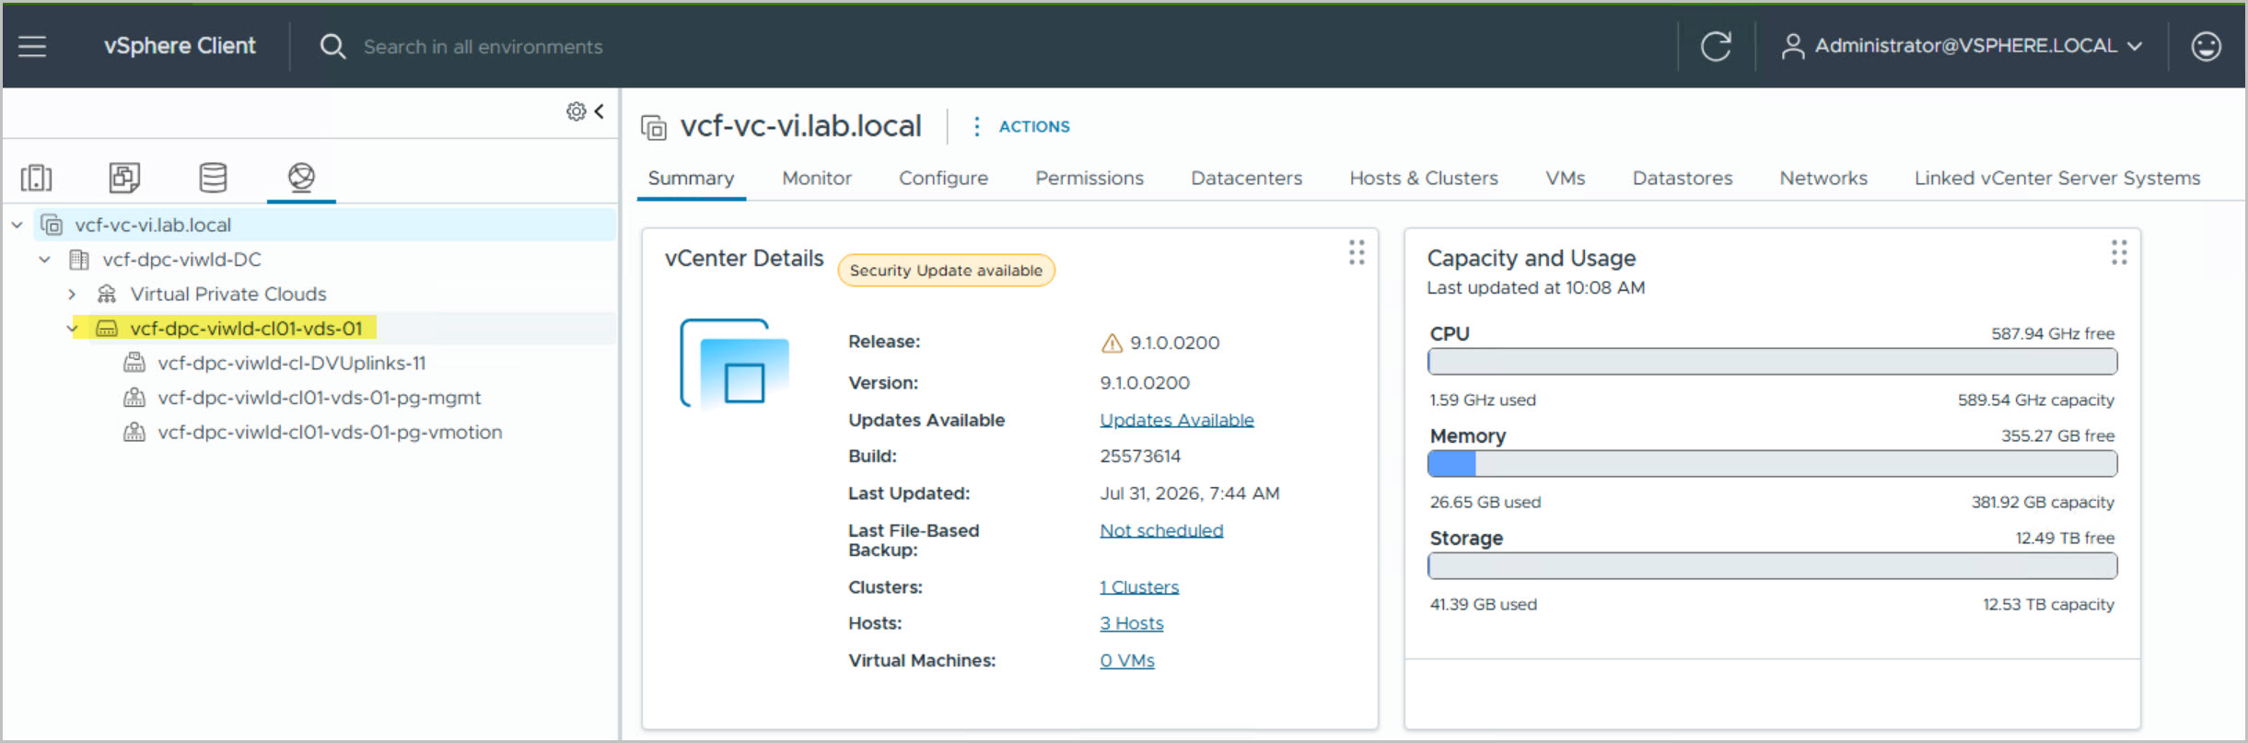Open the Hosts & Clusters tab

click(1424, 178)
